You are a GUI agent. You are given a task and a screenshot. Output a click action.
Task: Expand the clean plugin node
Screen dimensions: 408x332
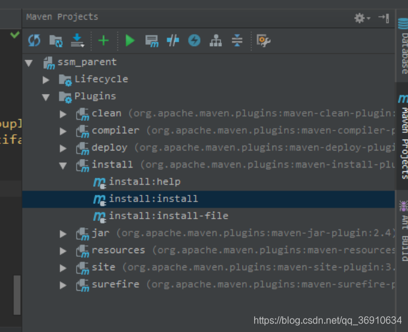63,114
